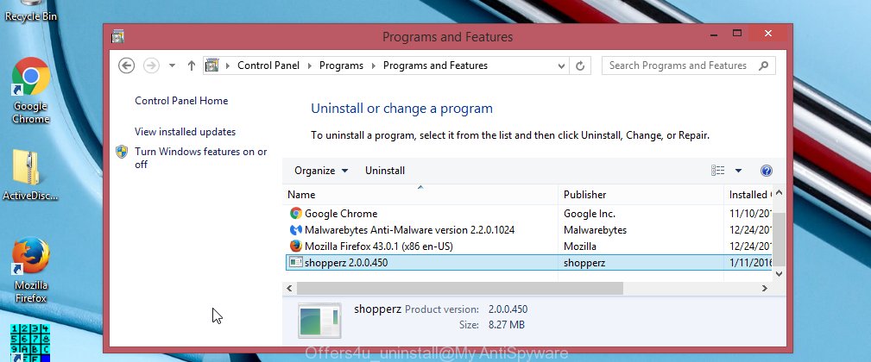Select the Recycle Bin desktop icon
The height and width of the screenshot is (362, 871).
point(30,11)
